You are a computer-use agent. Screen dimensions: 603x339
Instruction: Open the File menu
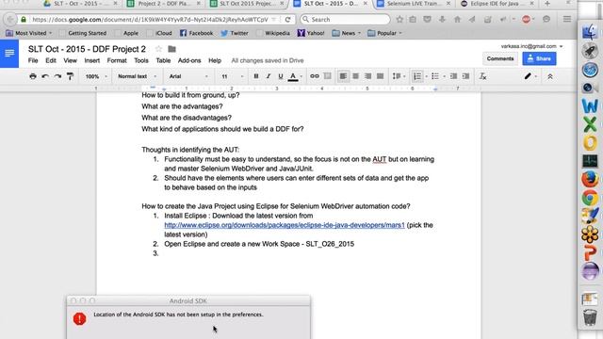coord(33,60)
